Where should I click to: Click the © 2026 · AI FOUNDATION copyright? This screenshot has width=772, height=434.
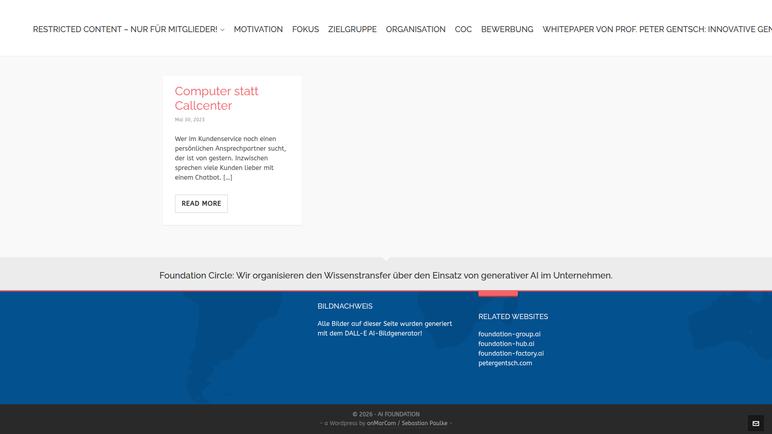(386, 414)
